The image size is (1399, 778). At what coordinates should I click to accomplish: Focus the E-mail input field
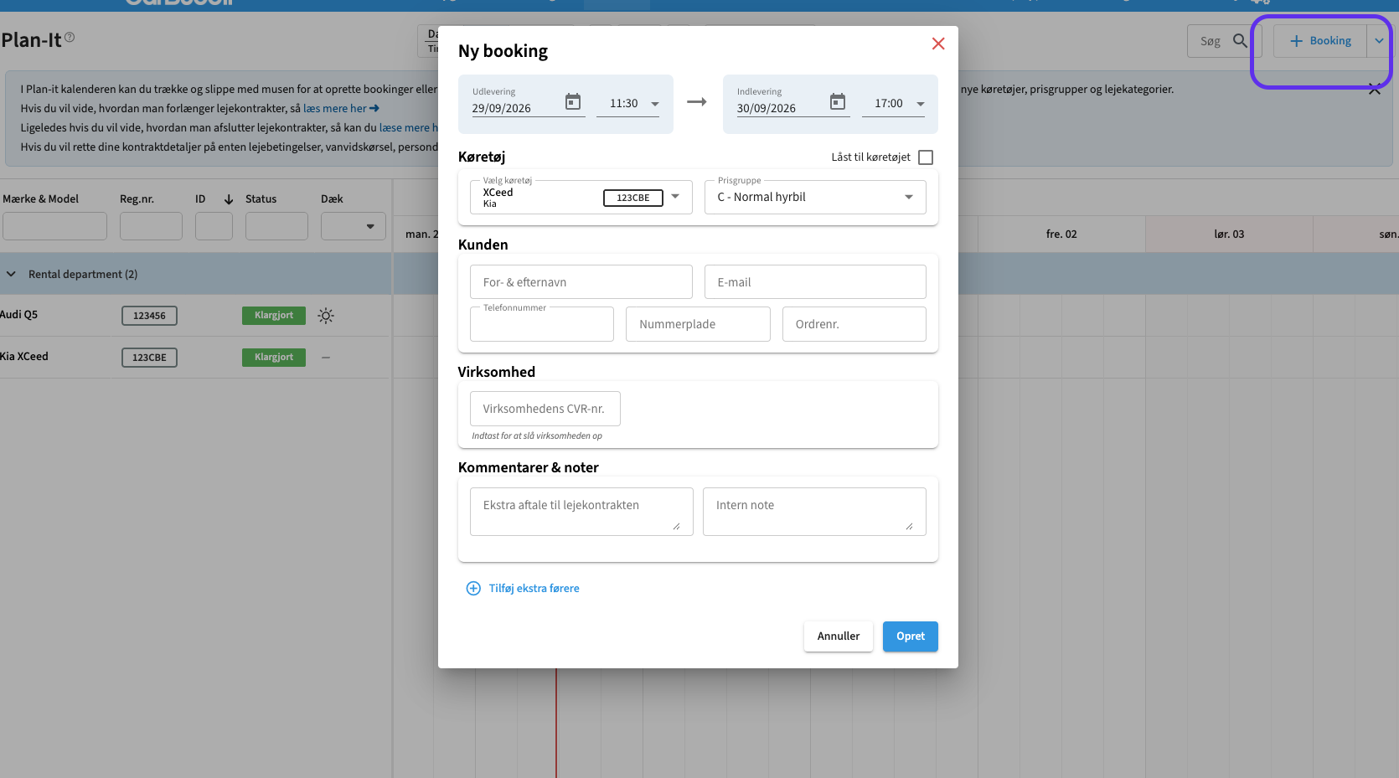[x=815, y=282]
